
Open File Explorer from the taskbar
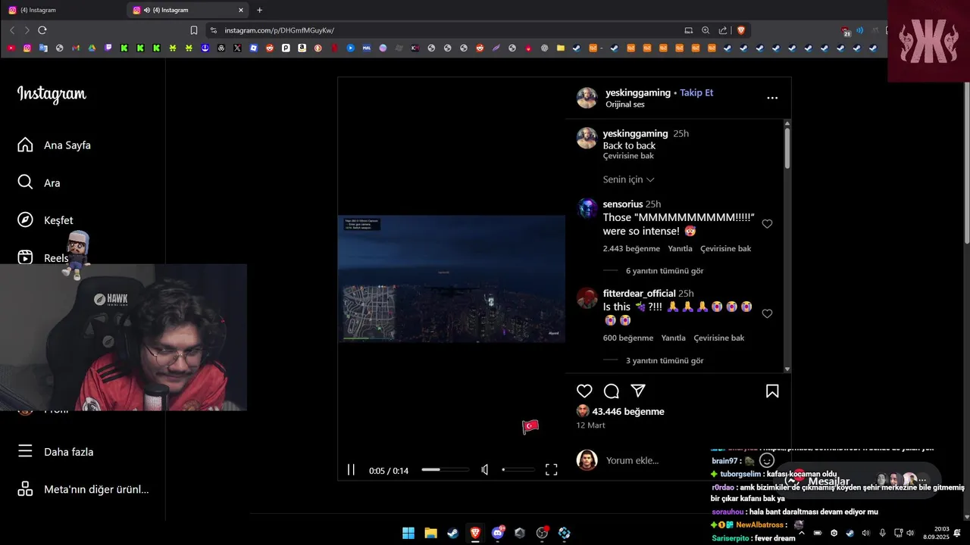pos(430,533)
